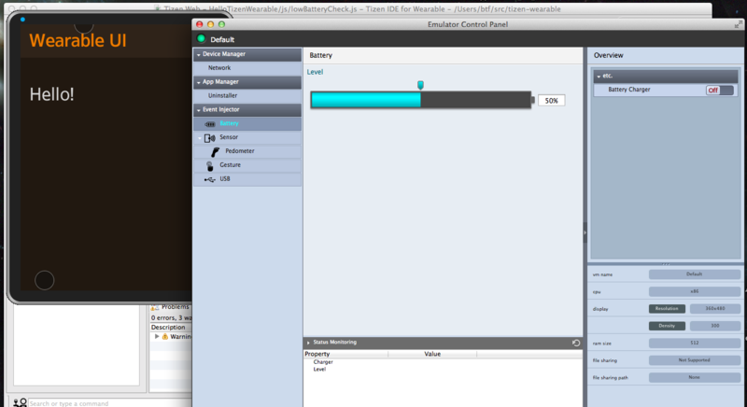Click the Not Supported file sharing value

694,360
